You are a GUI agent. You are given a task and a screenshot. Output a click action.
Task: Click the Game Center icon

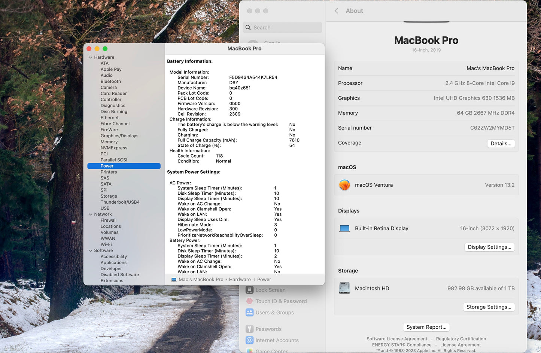click(x=249, y=350)
